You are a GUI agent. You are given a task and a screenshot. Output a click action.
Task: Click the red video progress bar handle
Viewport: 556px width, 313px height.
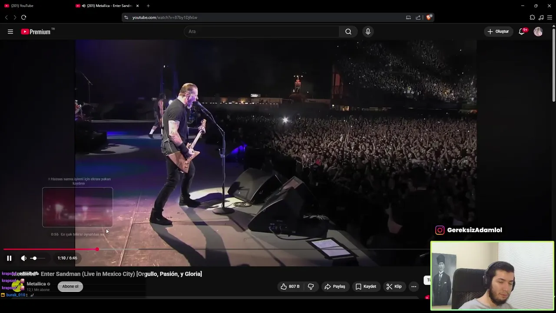pyautogui.click(x=97, y=249)
